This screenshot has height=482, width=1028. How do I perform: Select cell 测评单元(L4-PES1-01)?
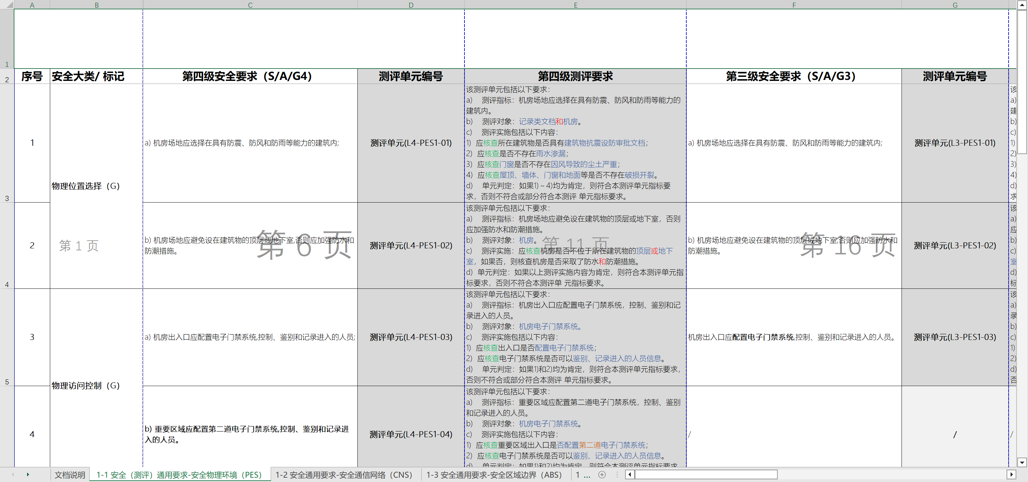pos(411,143)
